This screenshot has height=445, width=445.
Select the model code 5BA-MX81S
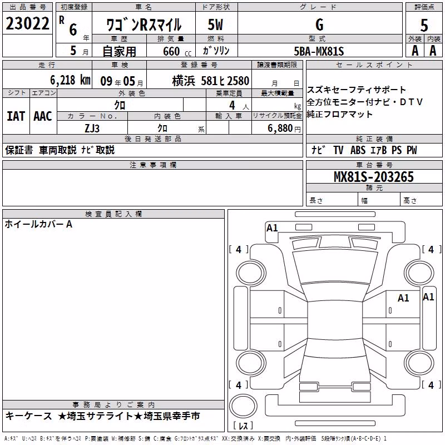point(319,51)
